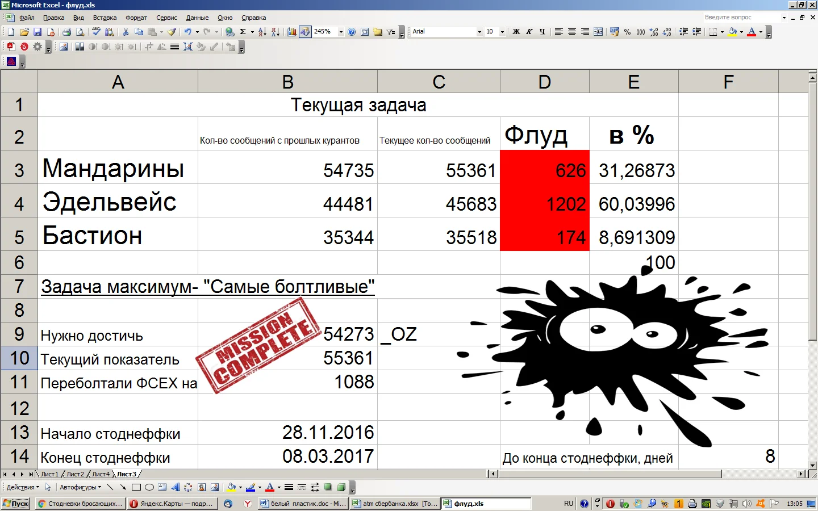Apply percent style format
The image size is (818, 511).
coord(627,32)
